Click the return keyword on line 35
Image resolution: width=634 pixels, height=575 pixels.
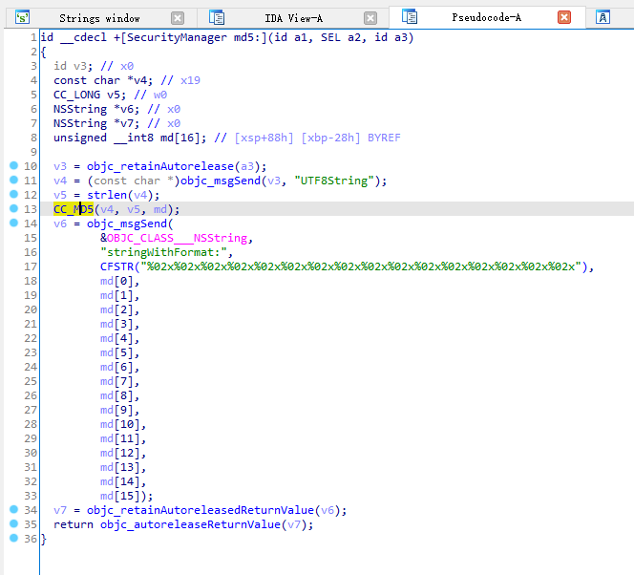pyautogui.click(x=74, y=524)
